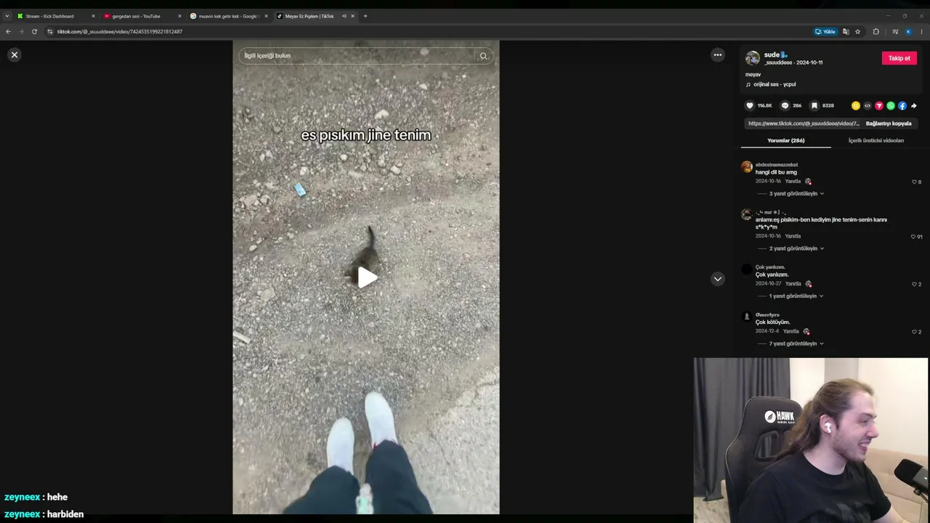Translate this page icon
930x523 pixels.
846,32
